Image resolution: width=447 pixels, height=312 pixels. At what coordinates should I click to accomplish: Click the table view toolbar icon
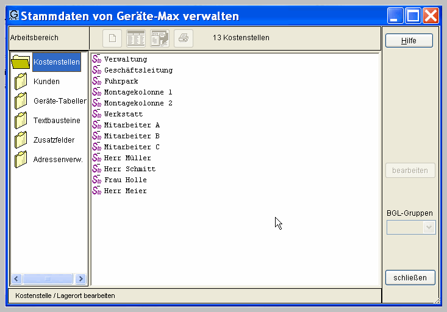(135, 38)
